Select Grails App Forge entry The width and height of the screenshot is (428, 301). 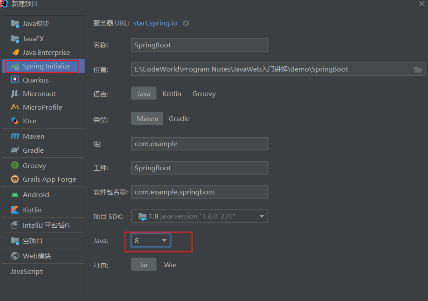pyautogui.click(x=43, y=179)
